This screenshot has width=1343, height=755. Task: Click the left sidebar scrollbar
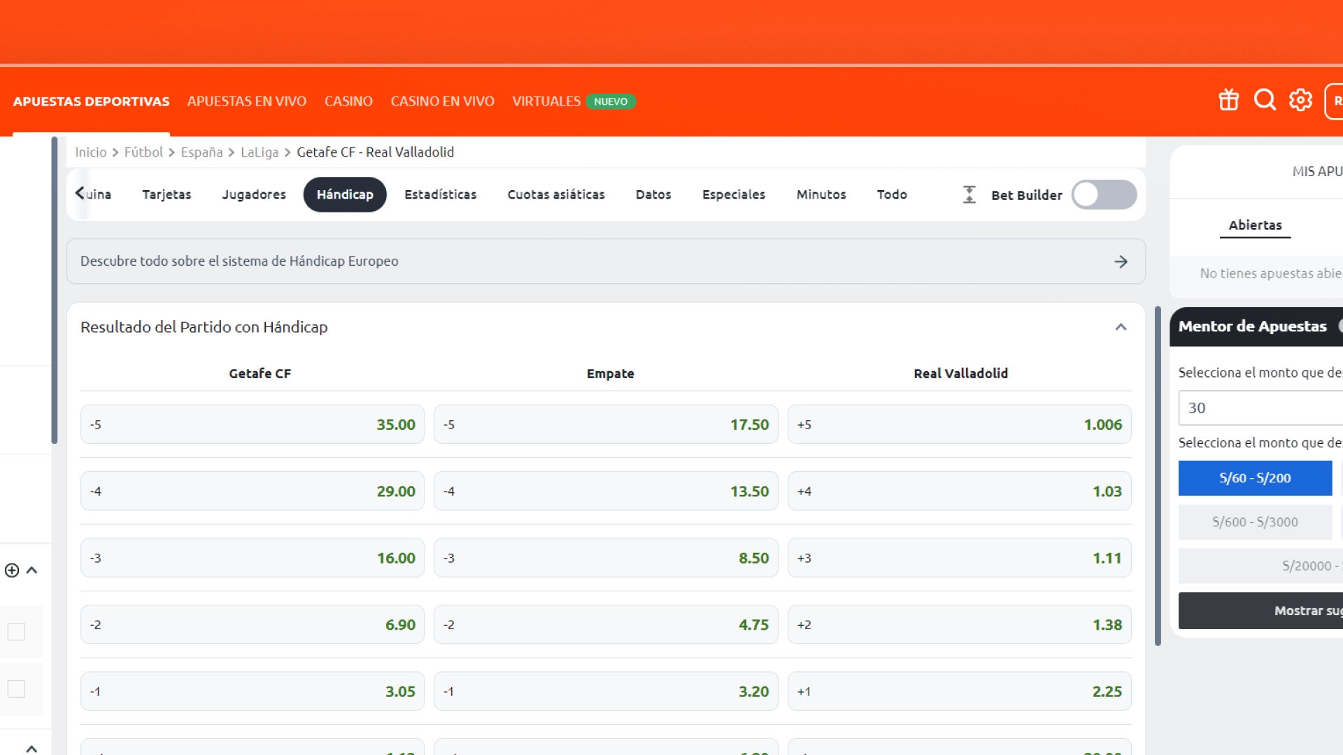coord(54,290)
